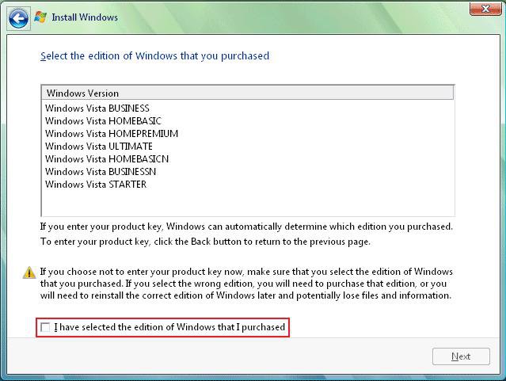
Task: Click the Windows flag logo in title
Action: [40, 17]
